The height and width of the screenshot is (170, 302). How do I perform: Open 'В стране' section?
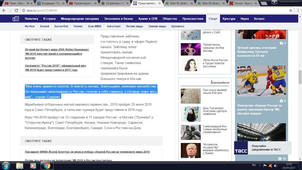(50, 19)
